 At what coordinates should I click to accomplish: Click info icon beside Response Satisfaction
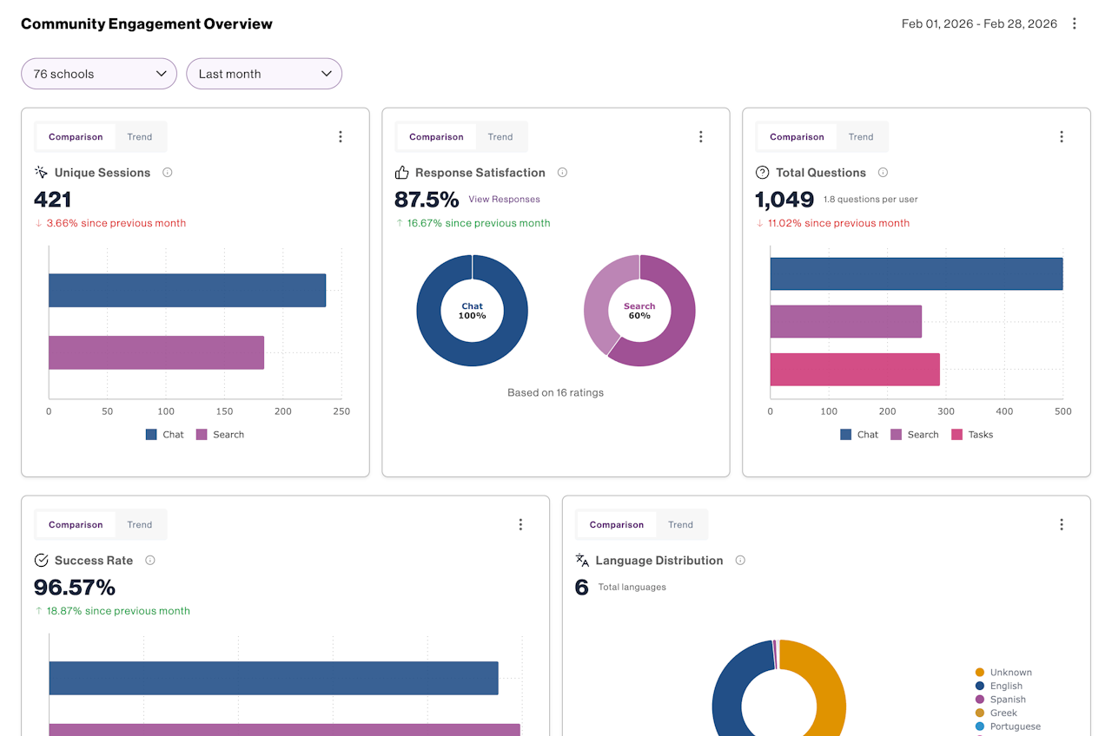562,173
